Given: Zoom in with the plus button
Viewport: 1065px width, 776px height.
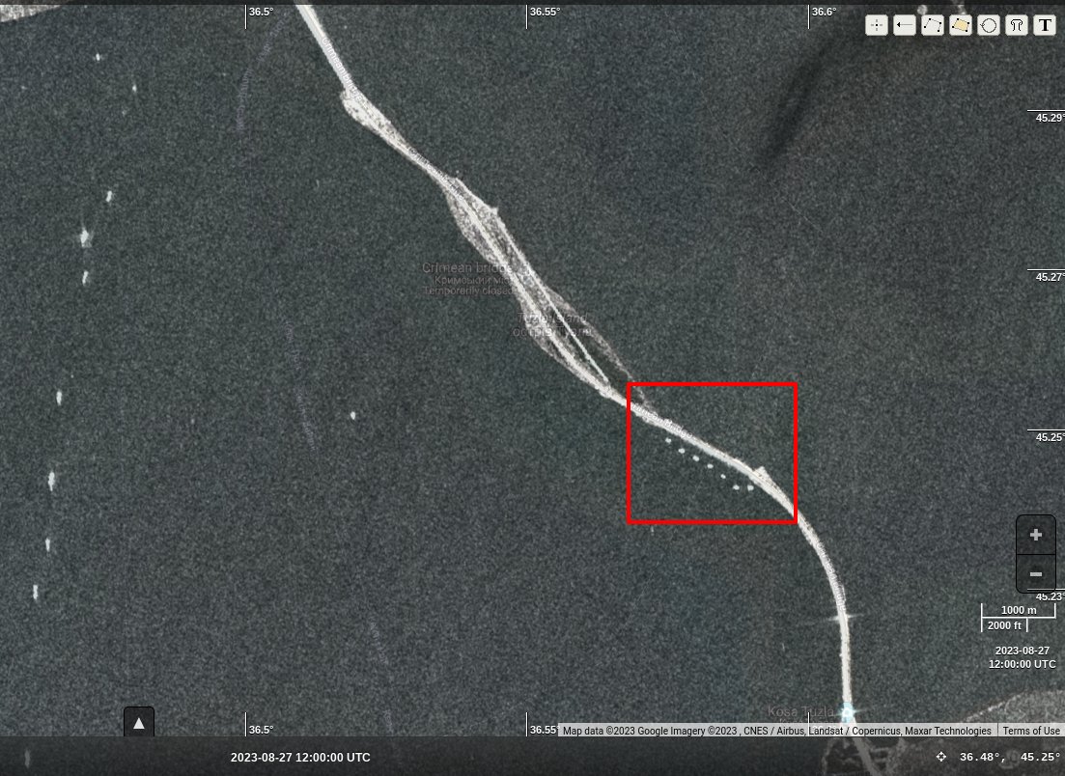Looking at the screenshot, I should (1036, 536).
